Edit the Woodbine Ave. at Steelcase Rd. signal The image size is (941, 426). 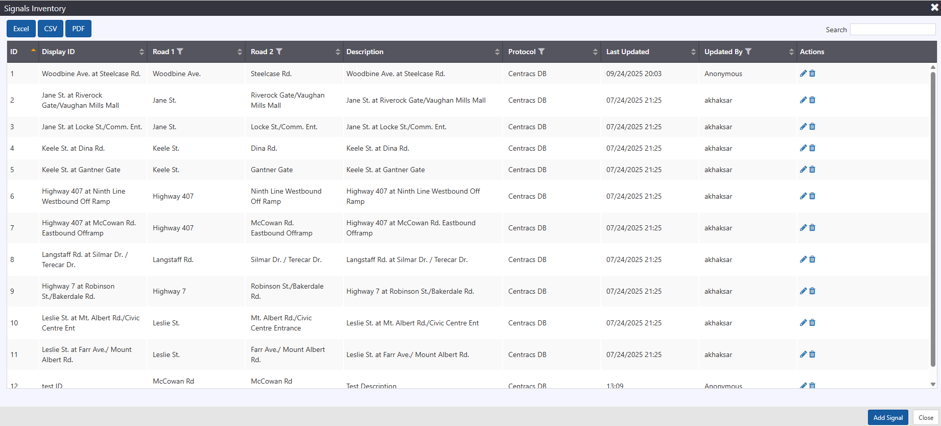click(x=803, y=74)
